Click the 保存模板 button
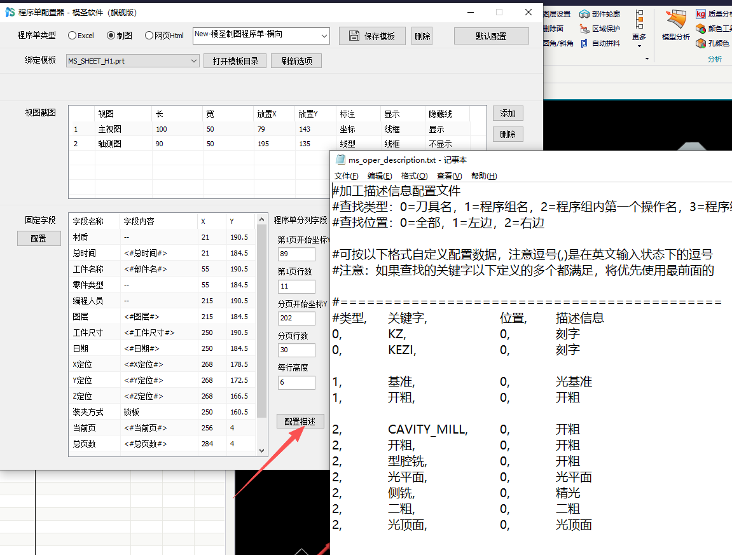This screenshot has width=732, height=555. pyautogui.click(x=373, y=36)
